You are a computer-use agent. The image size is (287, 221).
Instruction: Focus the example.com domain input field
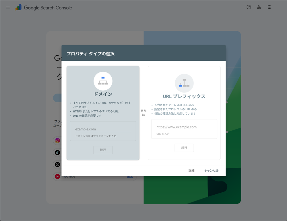click(x=103, y=129)
